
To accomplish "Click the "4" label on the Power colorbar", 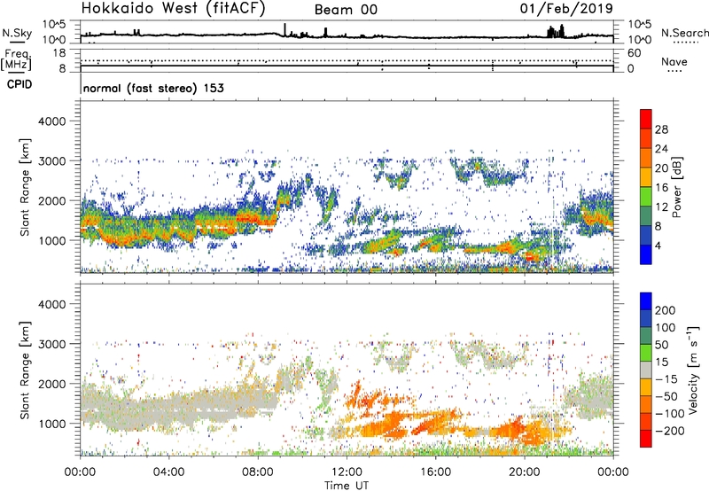I will click(658, 245).
